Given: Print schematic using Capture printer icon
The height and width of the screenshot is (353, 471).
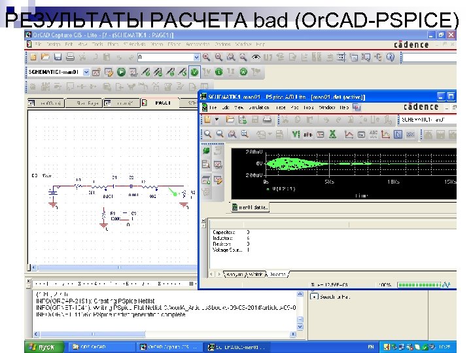Looking at the screenshot, I should [70, 57].
